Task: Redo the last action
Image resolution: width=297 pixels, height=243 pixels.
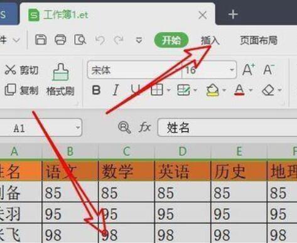Action: point(119,40)
